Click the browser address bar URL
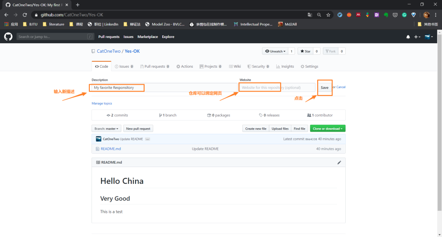The width and height of the screenshot is (442, 237). (72, 15)
